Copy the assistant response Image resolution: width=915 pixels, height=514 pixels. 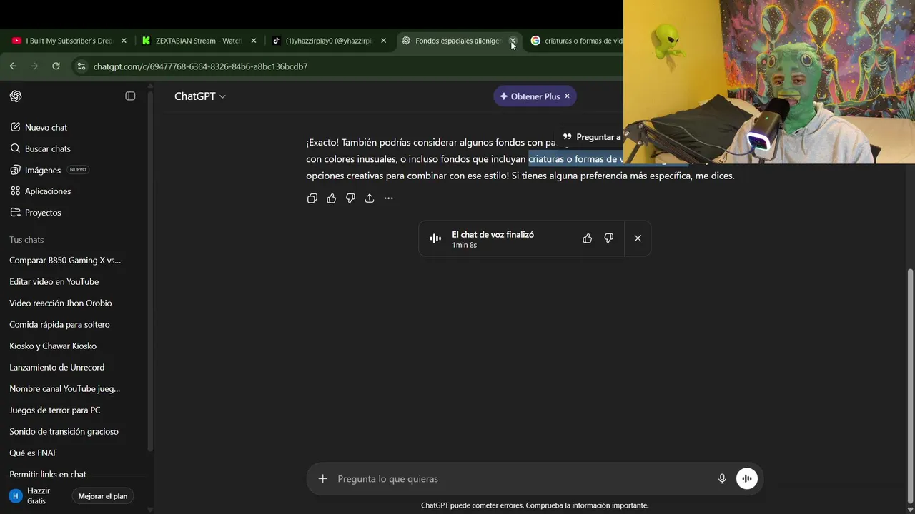tap(312, 198)
